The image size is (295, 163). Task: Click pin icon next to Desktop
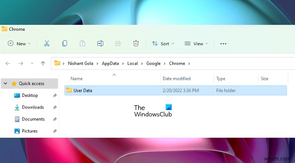click(x=55, y=96)
